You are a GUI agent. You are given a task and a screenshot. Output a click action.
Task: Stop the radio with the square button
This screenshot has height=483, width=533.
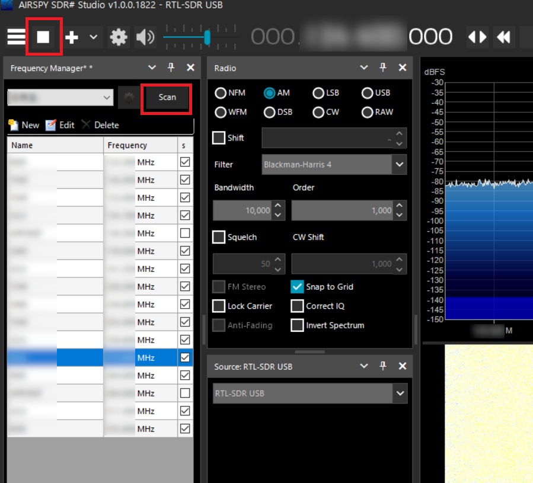tap(43, 37)
